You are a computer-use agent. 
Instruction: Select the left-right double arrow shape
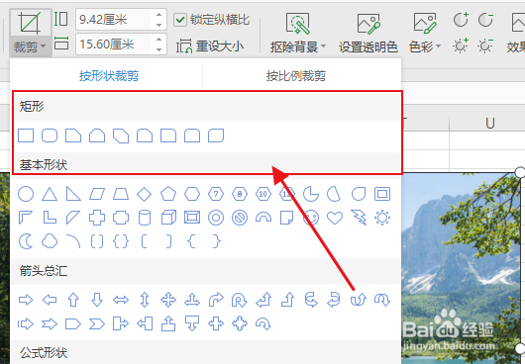point(121,300)
